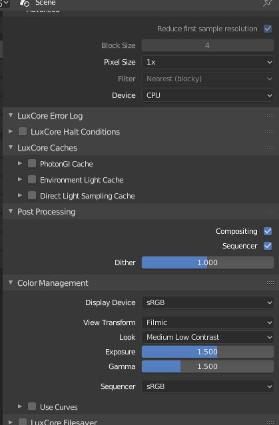Click the Post Processing panel grip icon
The height and width of the screenshot is (425, 279).
point(270,212)
